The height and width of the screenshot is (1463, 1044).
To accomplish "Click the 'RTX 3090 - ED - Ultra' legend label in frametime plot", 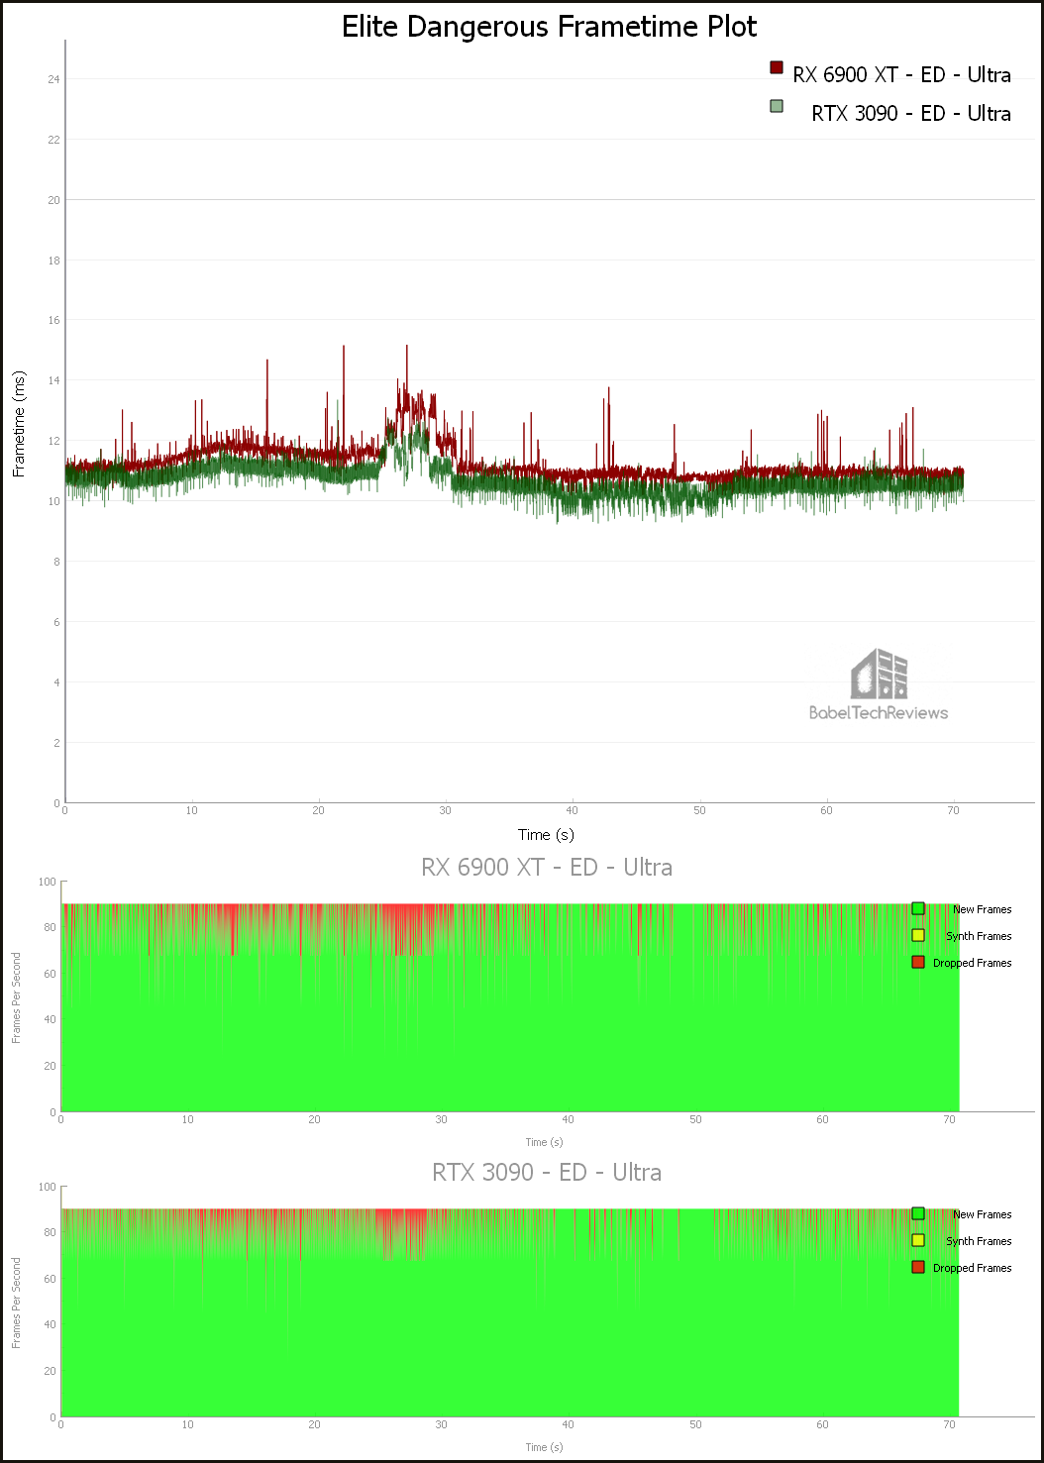I will click(911, 114).
